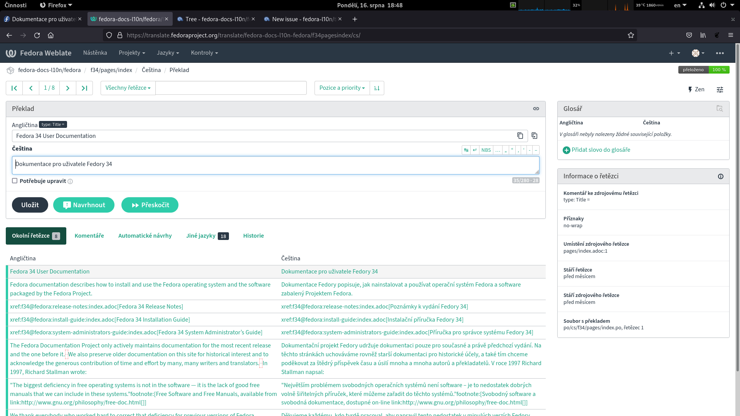740x416 pixels.
Task: Open the fedora-docs-l10n/fedora breadcrumb link
Action: click(49, 70)
